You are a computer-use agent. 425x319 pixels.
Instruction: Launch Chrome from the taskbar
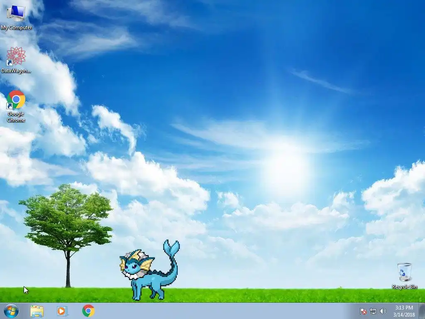[88, 311]
